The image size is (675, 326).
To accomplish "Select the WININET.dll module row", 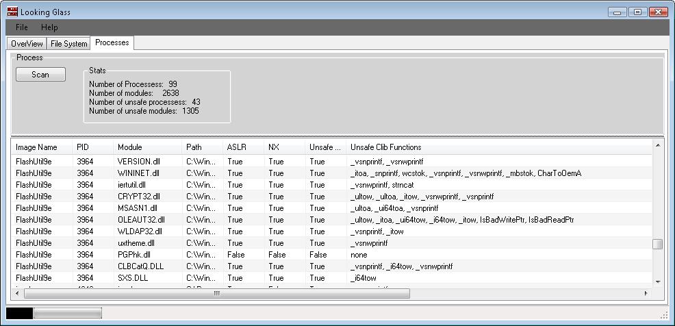I will [x=331, y=173].
